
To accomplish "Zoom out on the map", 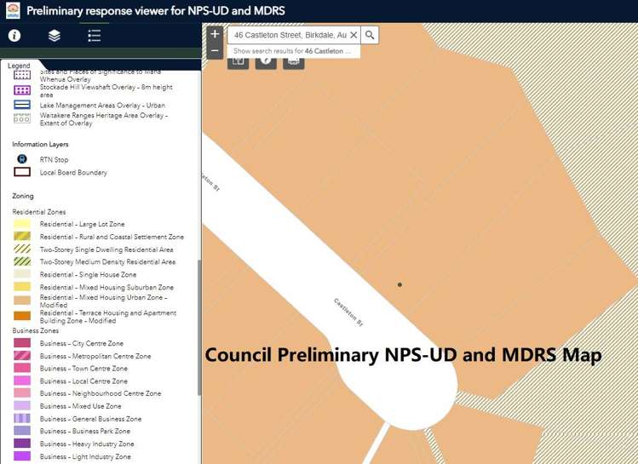I will tap(215, 51).
